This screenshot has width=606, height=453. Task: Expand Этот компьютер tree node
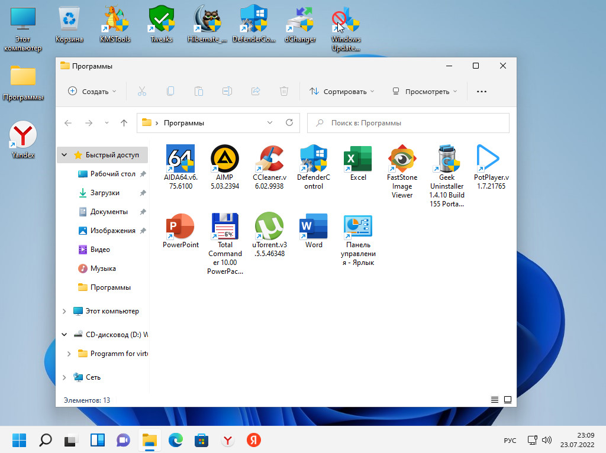pyautogui.click(x=64, y=311)
